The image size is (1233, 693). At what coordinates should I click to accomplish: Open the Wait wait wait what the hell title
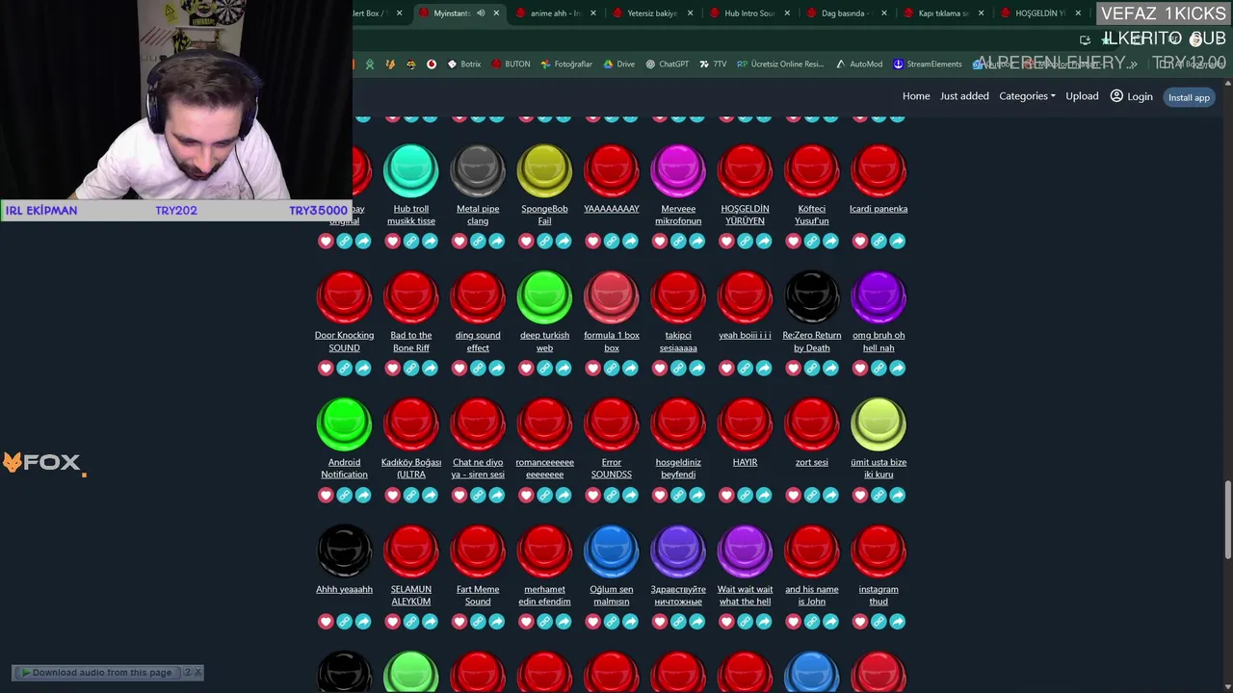click(745, 595)
